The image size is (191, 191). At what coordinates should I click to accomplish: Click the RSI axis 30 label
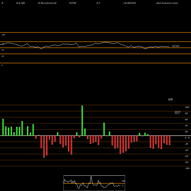(x=3, y=56)
